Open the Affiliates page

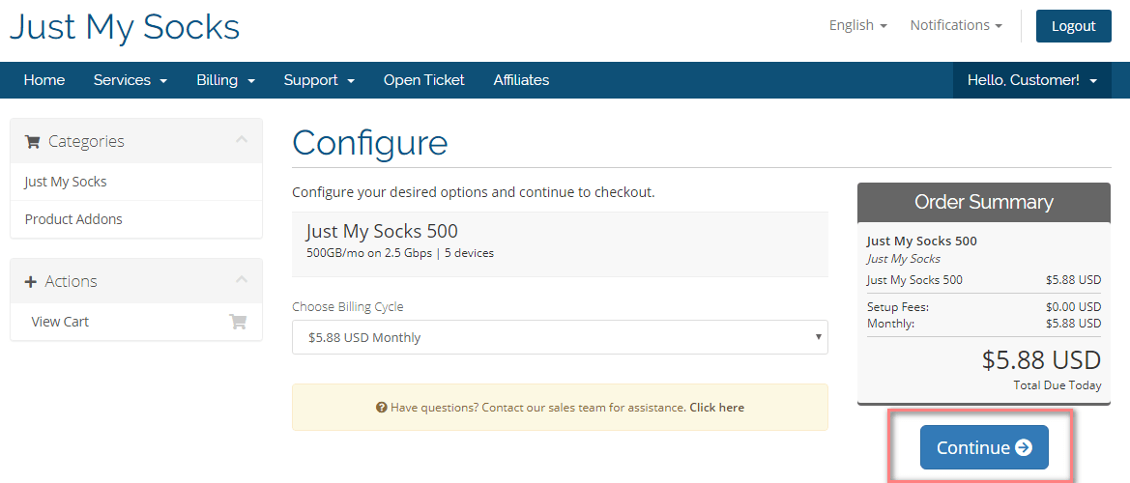point(521,80)
